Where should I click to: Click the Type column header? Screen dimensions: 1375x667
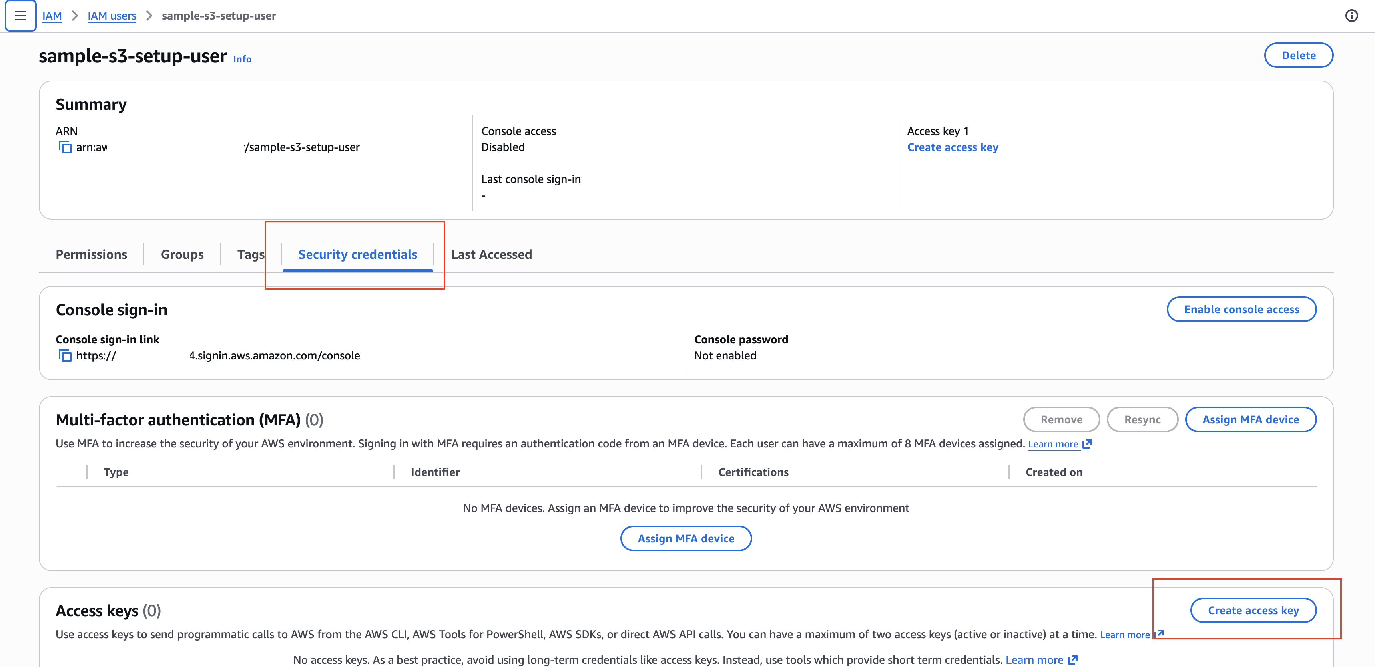coord(116,472)
